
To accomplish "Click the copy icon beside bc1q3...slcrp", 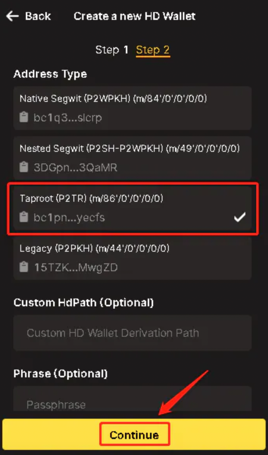I will pos(23,117).
